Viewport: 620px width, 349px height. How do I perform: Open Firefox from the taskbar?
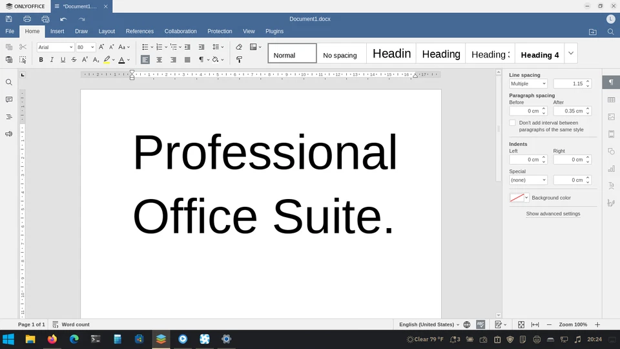tap(52, 339)
